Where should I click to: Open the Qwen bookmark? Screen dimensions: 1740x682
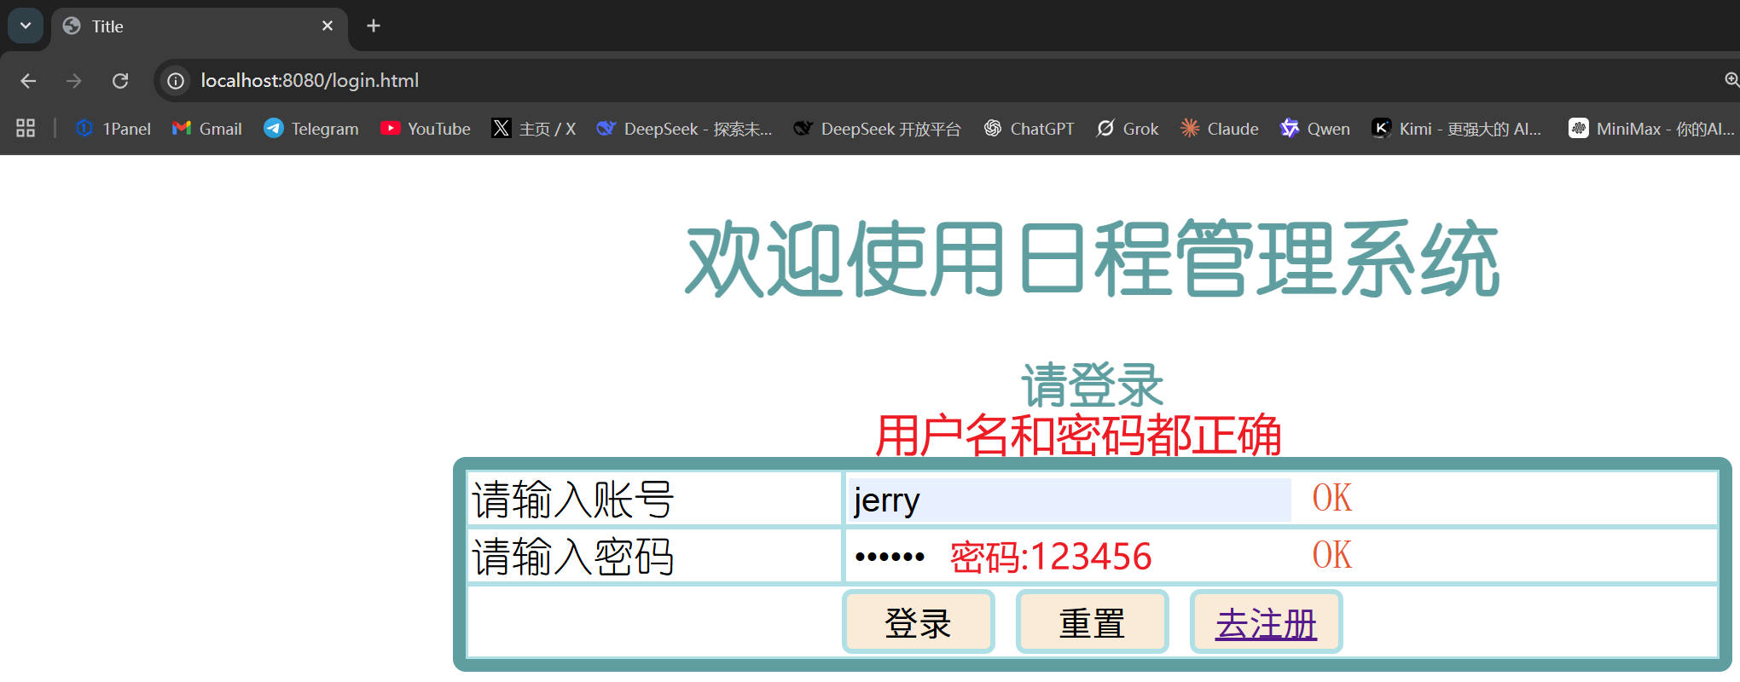coord(1315,129)
